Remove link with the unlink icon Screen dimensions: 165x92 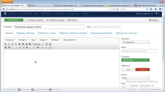pos(23,47)
